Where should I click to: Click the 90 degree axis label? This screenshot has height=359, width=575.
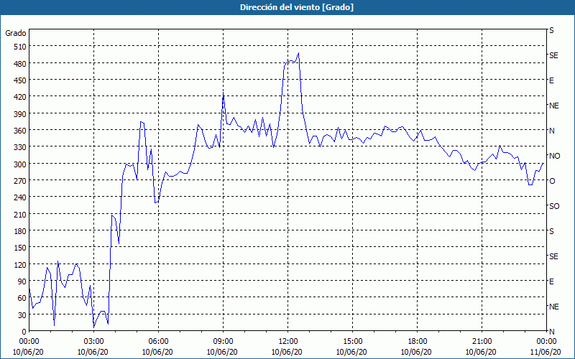(x=22, y=281)
